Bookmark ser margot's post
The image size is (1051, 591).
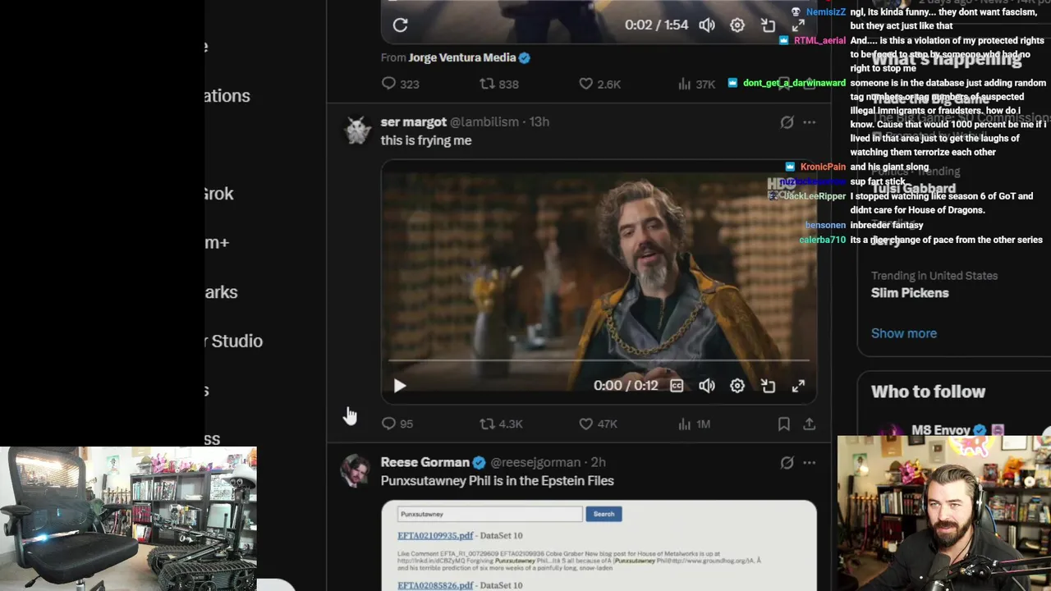point(784,424)
